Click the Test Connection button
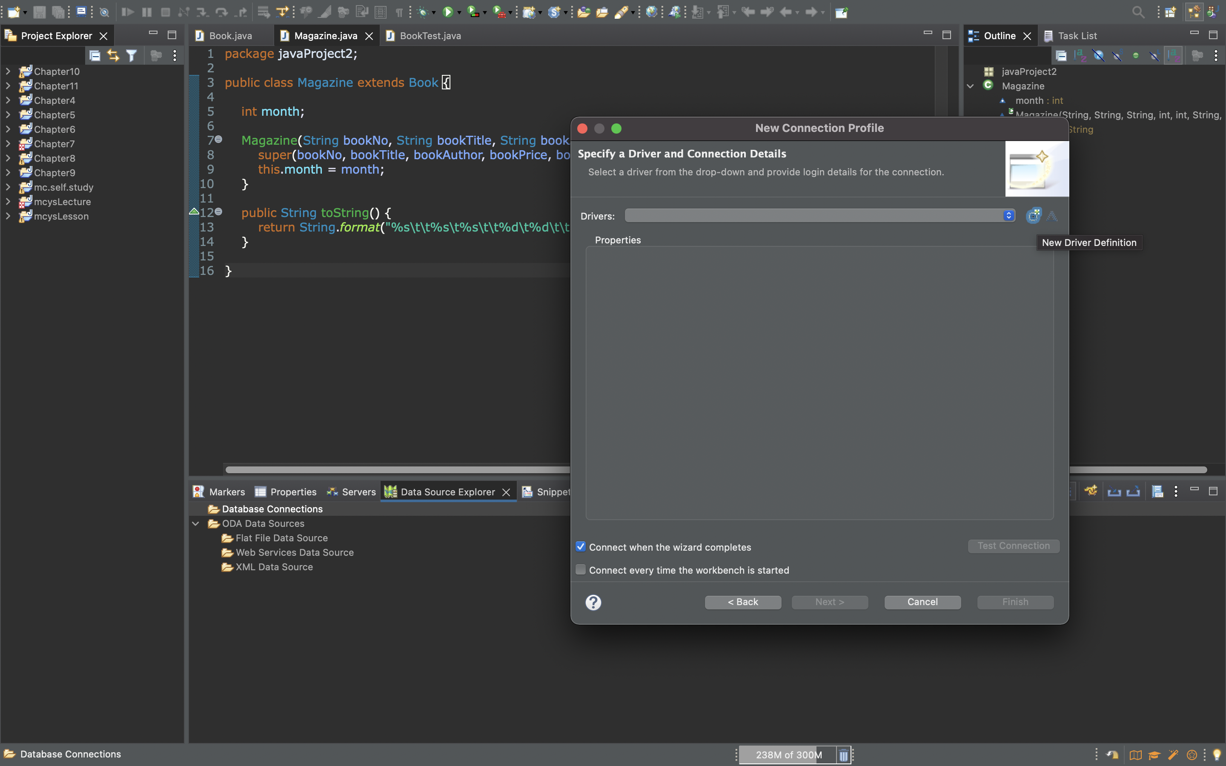The image size is (1226, 766). [x=1014, y=546]
